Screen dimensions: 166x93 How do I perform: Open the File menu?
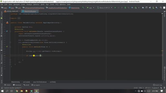pos(2,4)
